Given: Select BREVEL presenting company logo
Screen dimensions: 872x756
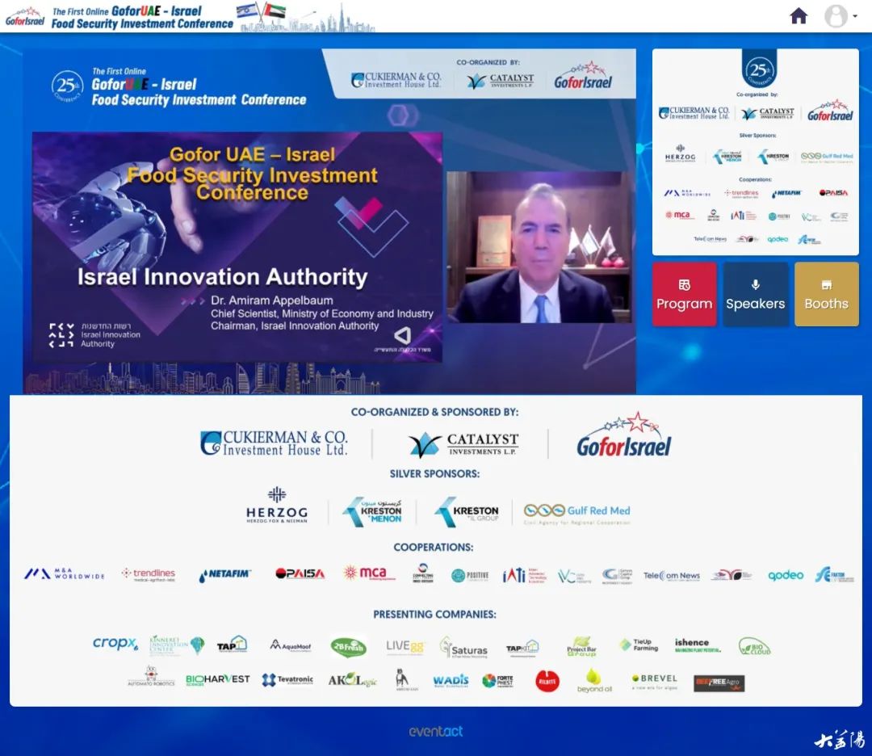Looking at the screenshot, I should (x=655, y=682).
